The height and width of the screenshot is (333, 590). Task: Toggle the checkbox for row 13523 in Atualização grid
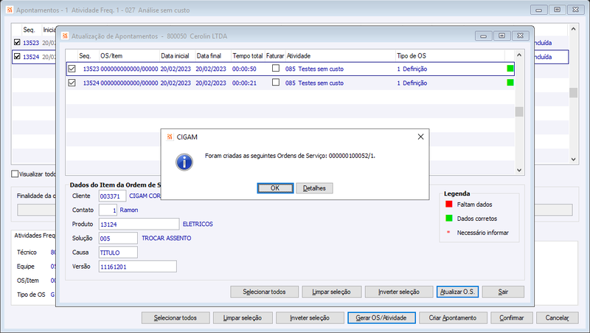[72, 69]
